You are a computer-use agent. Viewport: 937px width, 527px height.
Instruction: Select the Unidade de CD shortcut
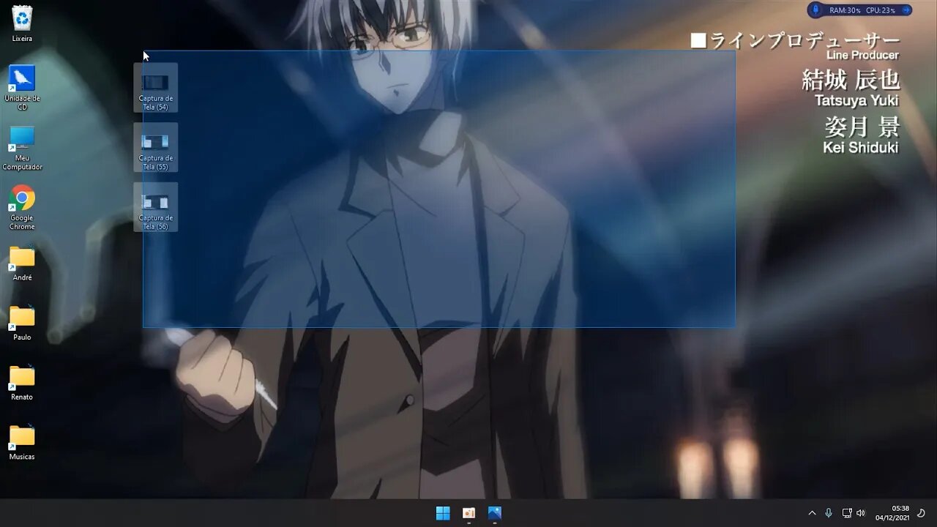click(22, 88)
